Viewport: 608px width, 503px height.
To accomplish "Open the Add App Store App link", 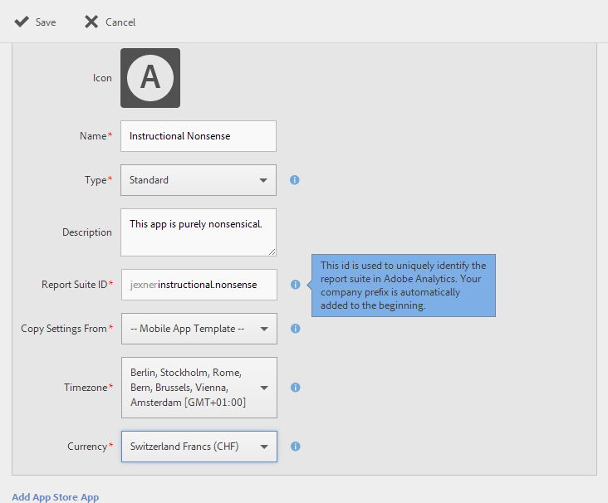I will click(56, 497).
